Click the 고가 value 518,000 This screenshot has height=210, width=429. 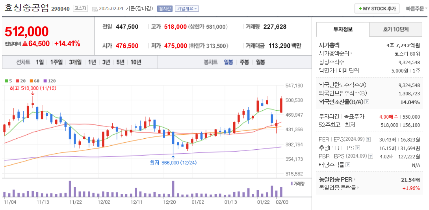point(175,26)
